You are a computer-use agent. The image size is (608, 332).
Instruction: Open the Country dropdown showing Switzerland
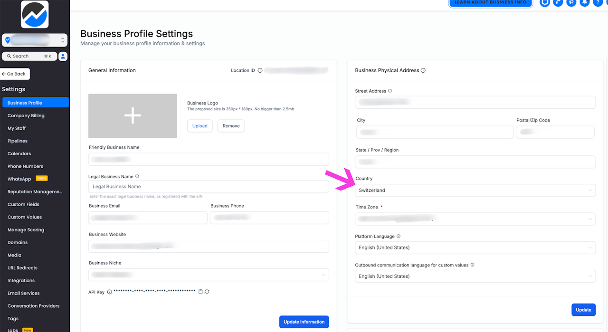point(475,190)
